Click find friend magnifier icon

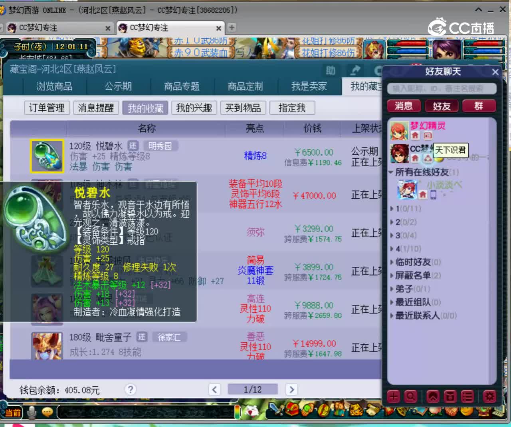pyautogui.click(x=410, y=396)
